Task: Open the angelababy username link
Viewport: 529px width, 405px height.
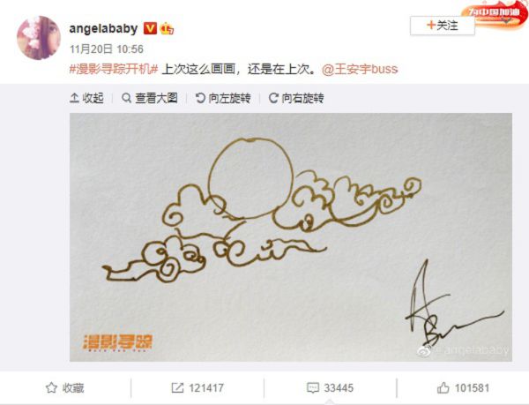Action: click(103, 29)
